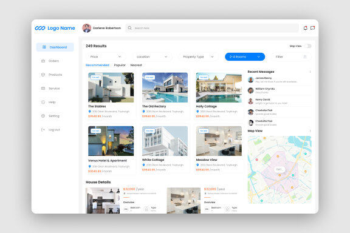The height and width of the screenshot is (233, 350).
Task: Open White Cottage listing title
Action: (153, 160)
